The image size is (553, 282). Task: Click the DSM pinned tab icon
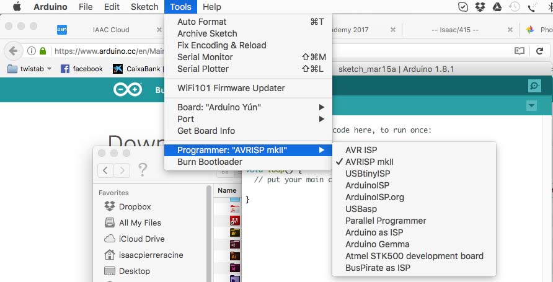pos(62,30)
